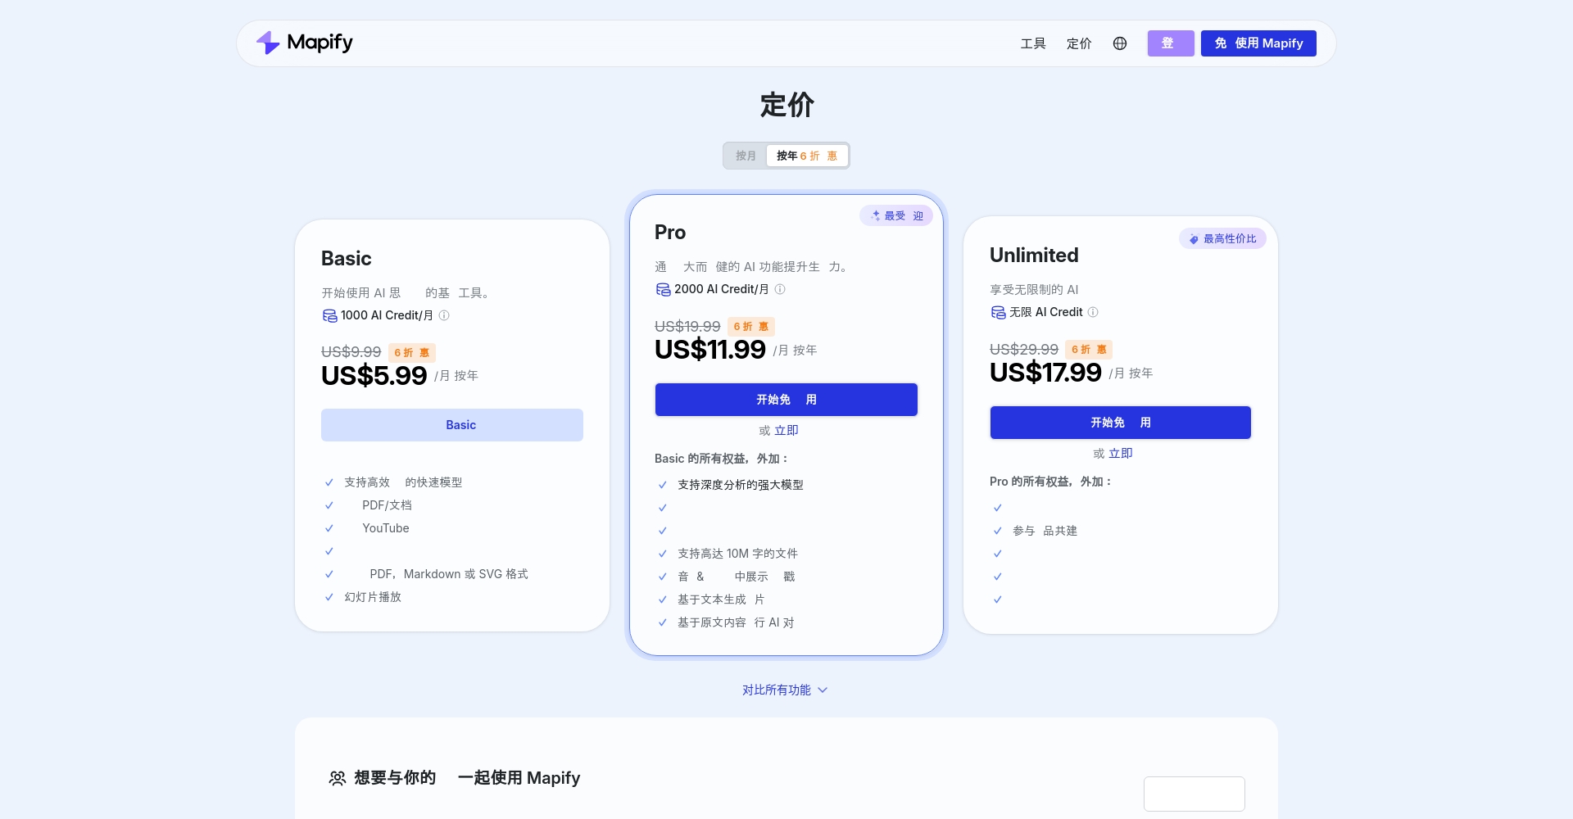Click info icon beside unlimited AI Credit
Image resolution: width=1573 pixels, height=819 pixels.
tap(1093, 312)
